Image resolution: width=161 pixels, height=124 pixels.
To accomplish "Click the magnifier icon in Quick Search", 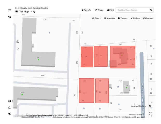I will [151, 10].
